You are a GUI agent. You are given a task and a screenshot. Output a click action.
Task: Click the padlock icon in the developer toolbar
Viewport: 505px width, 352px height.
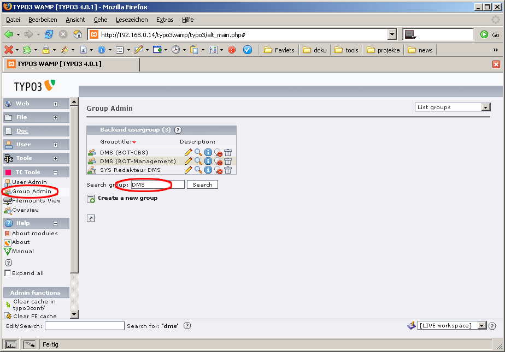[x=46, y=50]
